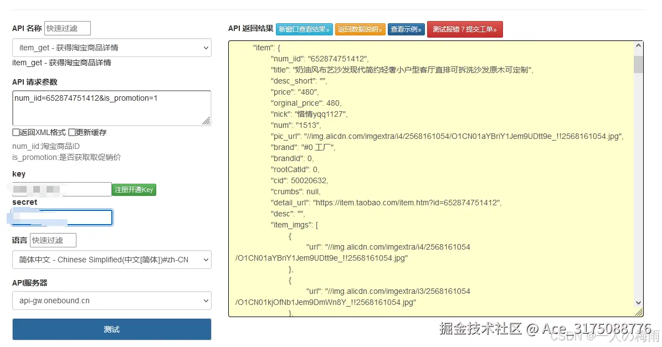Click the 查看示例 examples button

tap(406, 29)
